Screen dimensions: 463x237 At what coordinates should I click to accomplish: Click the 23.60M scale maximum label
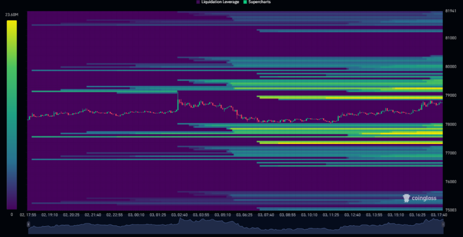tap(12, 14)
